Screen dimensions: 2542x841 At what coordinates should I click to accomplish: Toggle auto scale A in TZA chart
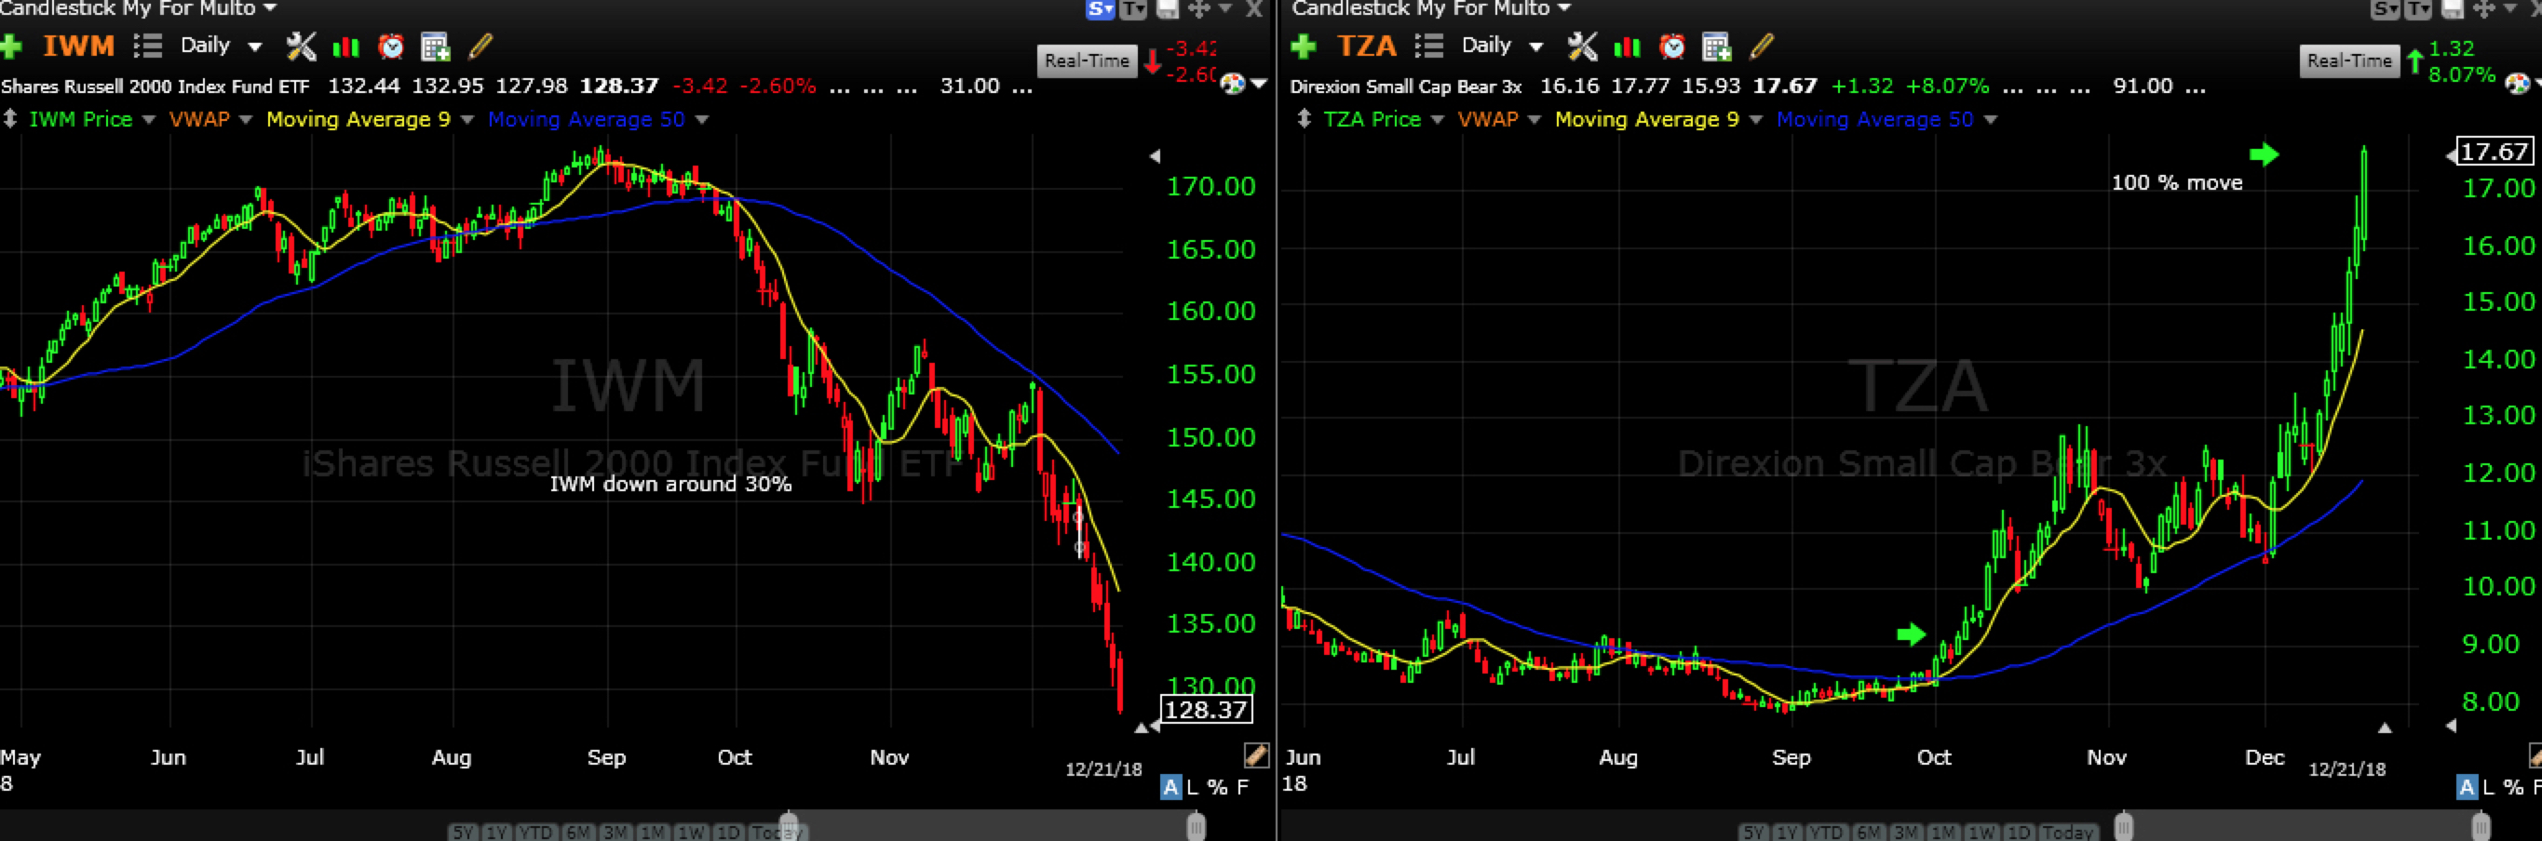2466,787
